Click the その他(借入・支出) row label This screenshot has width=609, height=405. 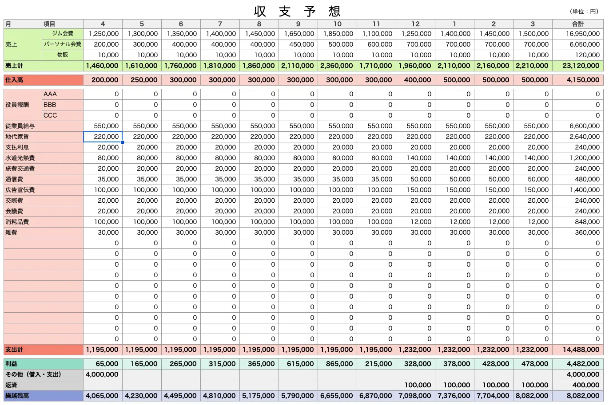[x=44, y=374]
